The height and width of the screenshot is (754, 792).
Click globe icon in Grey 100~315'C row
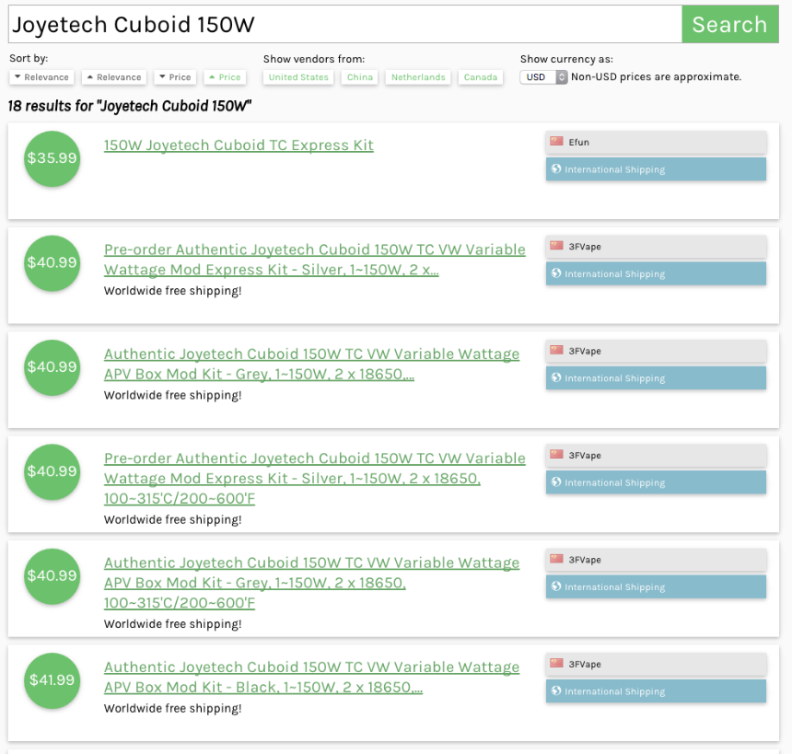[x=556, y=586]
